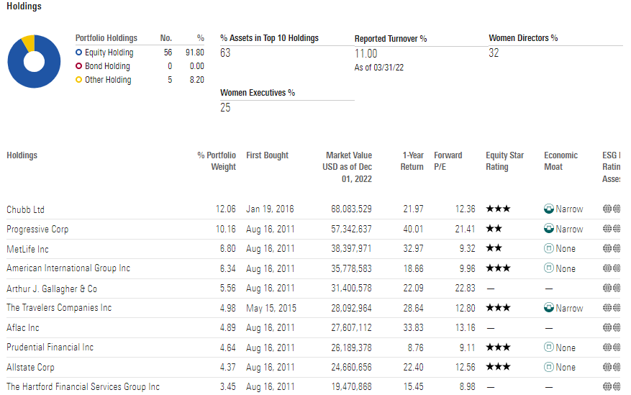This screenshot has height=395, width=631.
Task: Open American International Group Inc link
Action: (x=68, y=268)
